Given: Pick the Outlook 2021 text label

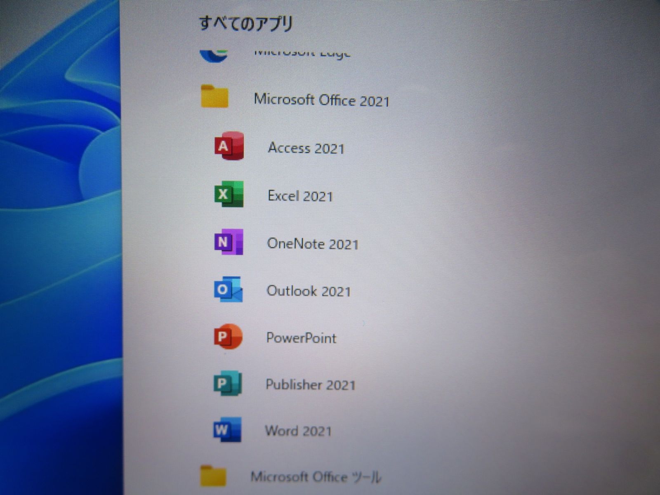Looking at the screenshot, I should 309,291.
